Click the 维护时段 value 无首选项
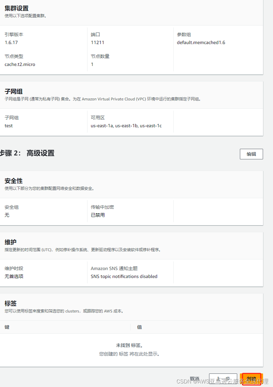The width and height of the screenshot is (273, 387). click(x=12, y=276)
